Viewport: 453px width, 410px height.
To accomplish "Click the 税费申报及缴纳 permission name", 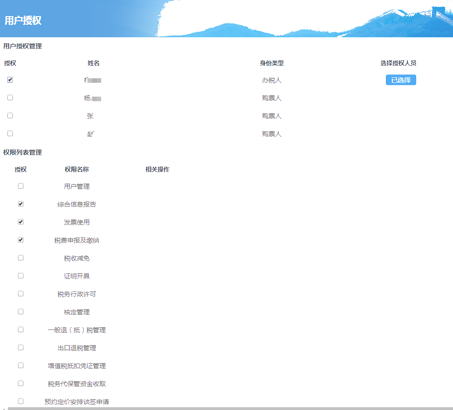I will [x=76, y=240].
